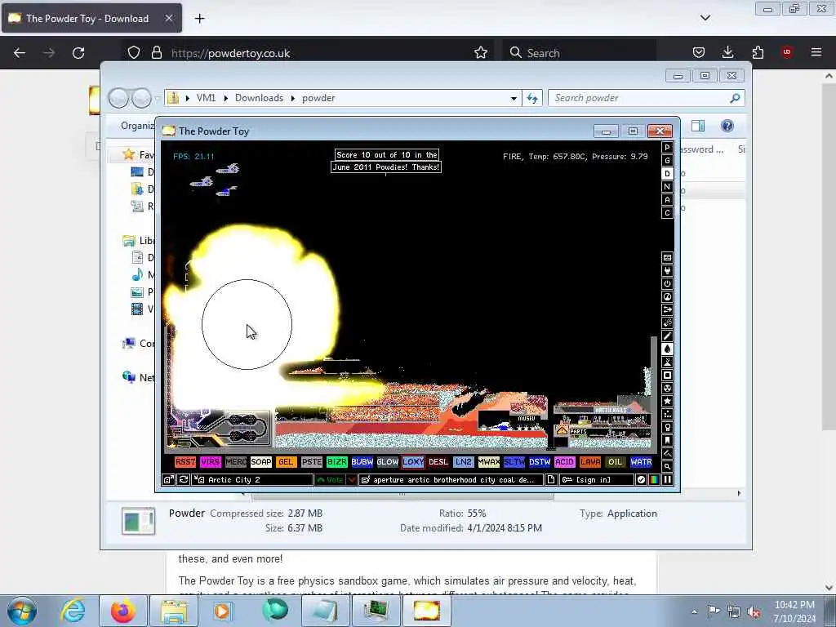Open Firefox list all tabs chevron
Image resolution: width=836 pixels, height=627 pixels.
coord(705,18)
